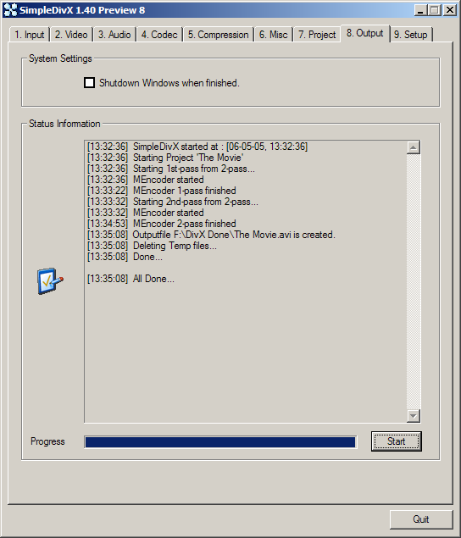The width and height of the screenshot is (461, 538).
Task: Switch to the 6. Misc tab
Action: (x=273, y=35)
